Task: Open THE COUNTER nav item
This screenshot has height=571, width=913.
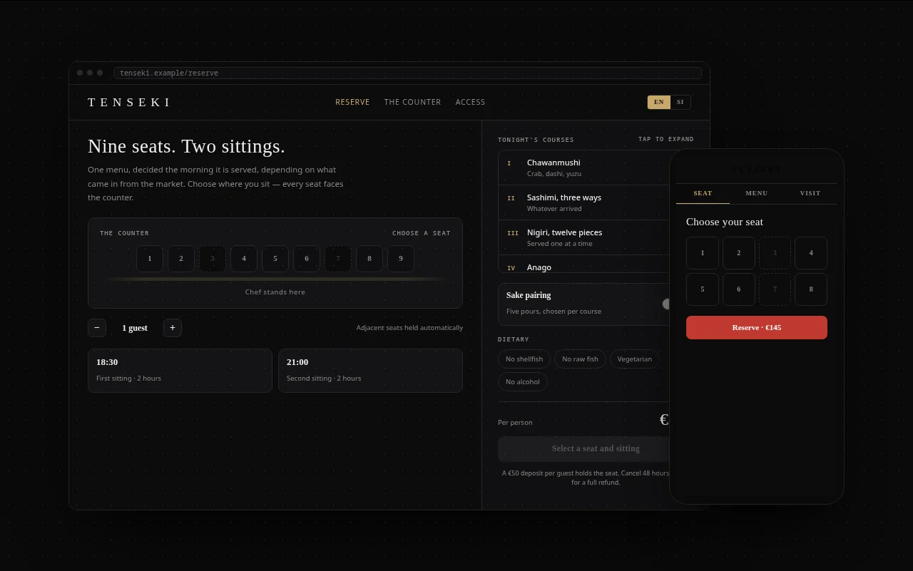Action: pyautogui.click(x=412, y=102)
